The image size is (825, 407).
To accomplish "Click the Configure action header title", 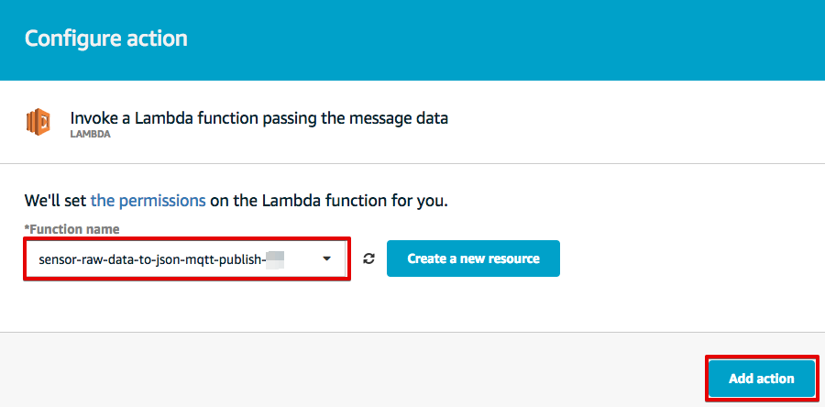I will 106,38.
